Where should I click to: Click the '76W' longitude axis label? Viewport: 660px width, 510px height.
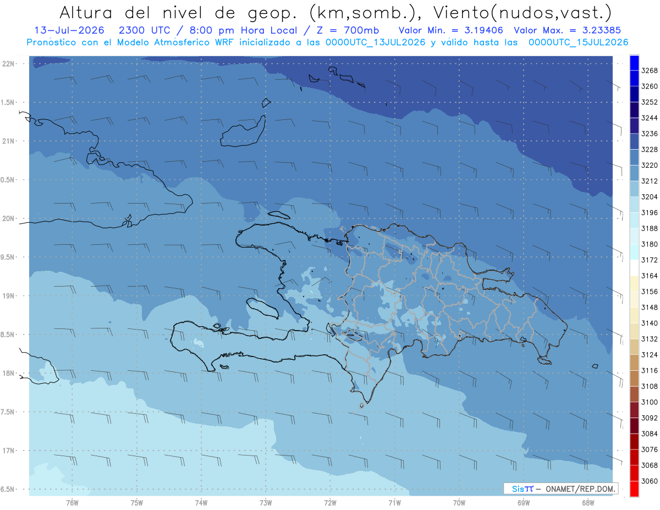(x=72, y=502)
